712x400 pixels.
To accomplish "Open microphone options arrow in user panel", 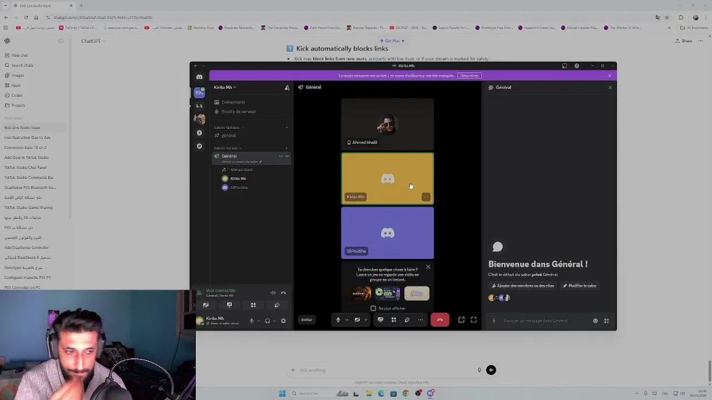I will [x=258, y=321].
